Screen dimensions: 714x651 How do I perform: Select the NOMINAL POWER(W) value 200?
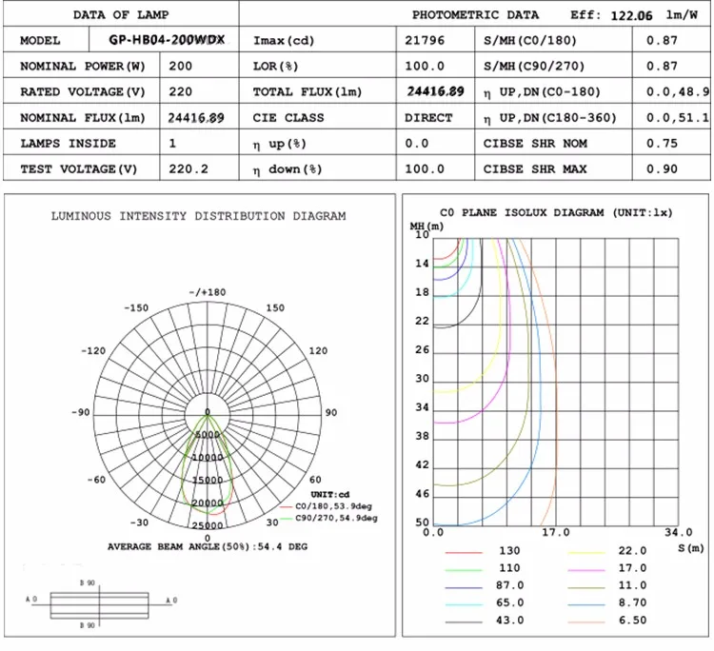pyautogui.click(x=180, y=66)
